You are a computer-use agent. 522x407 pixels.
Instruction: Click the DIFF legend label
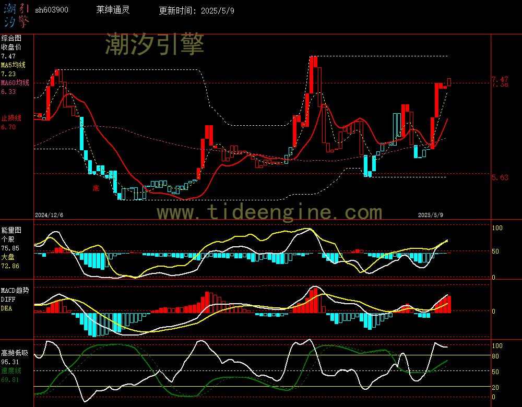click(8, 299)
